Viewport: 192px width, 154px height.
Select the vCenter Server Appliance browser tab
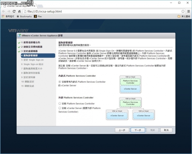(x=18, y=6)
